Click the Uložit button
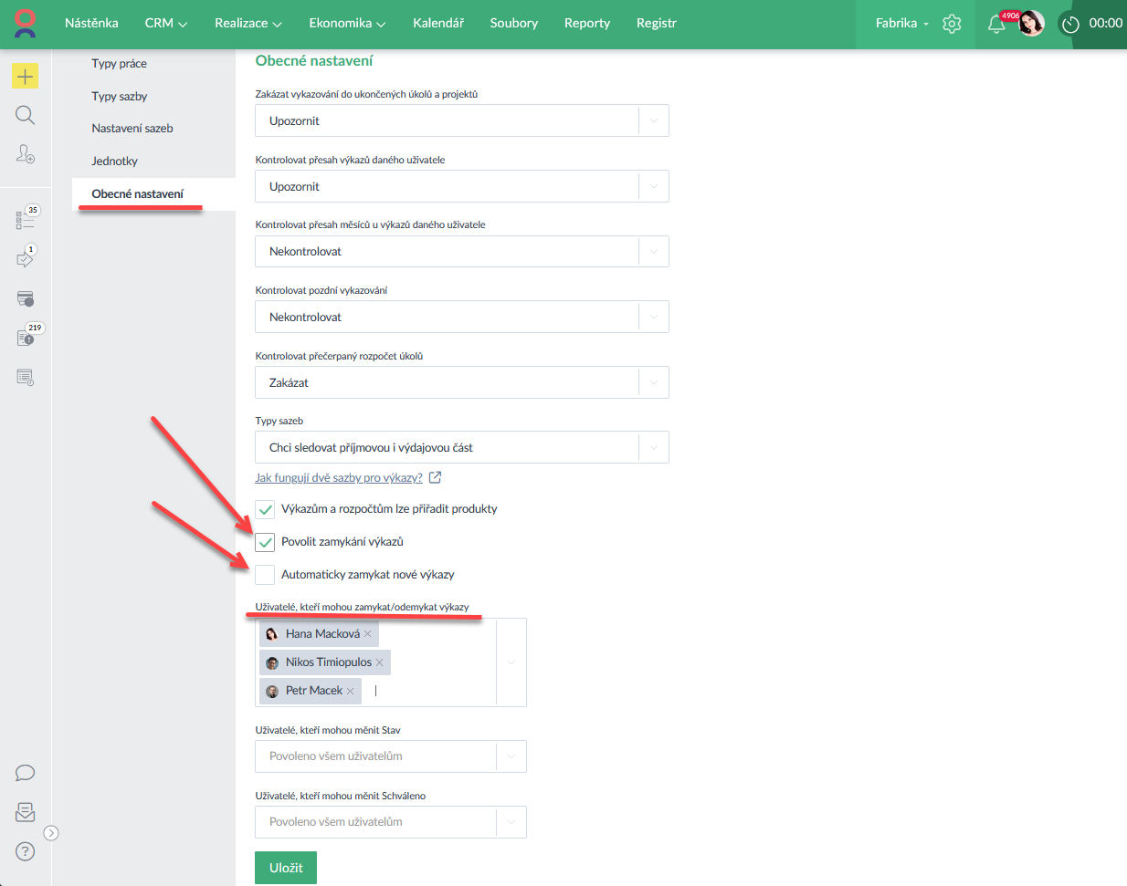 pyautogui.click(x=285, y=868)
